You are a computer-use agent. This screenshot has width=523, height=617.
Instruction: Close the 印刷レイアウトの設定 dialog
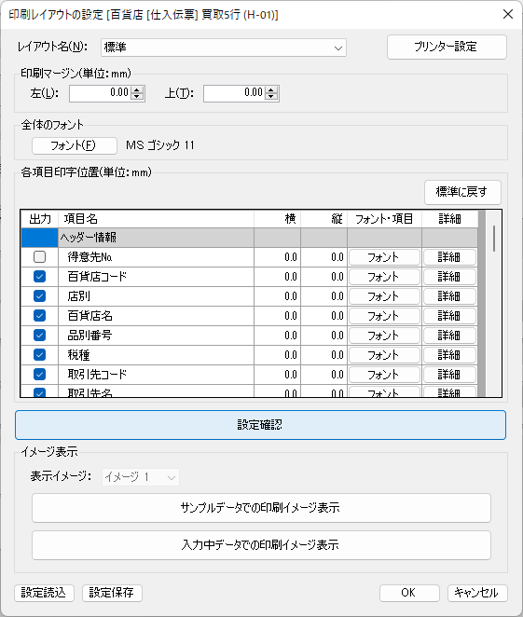coord(508,14)
